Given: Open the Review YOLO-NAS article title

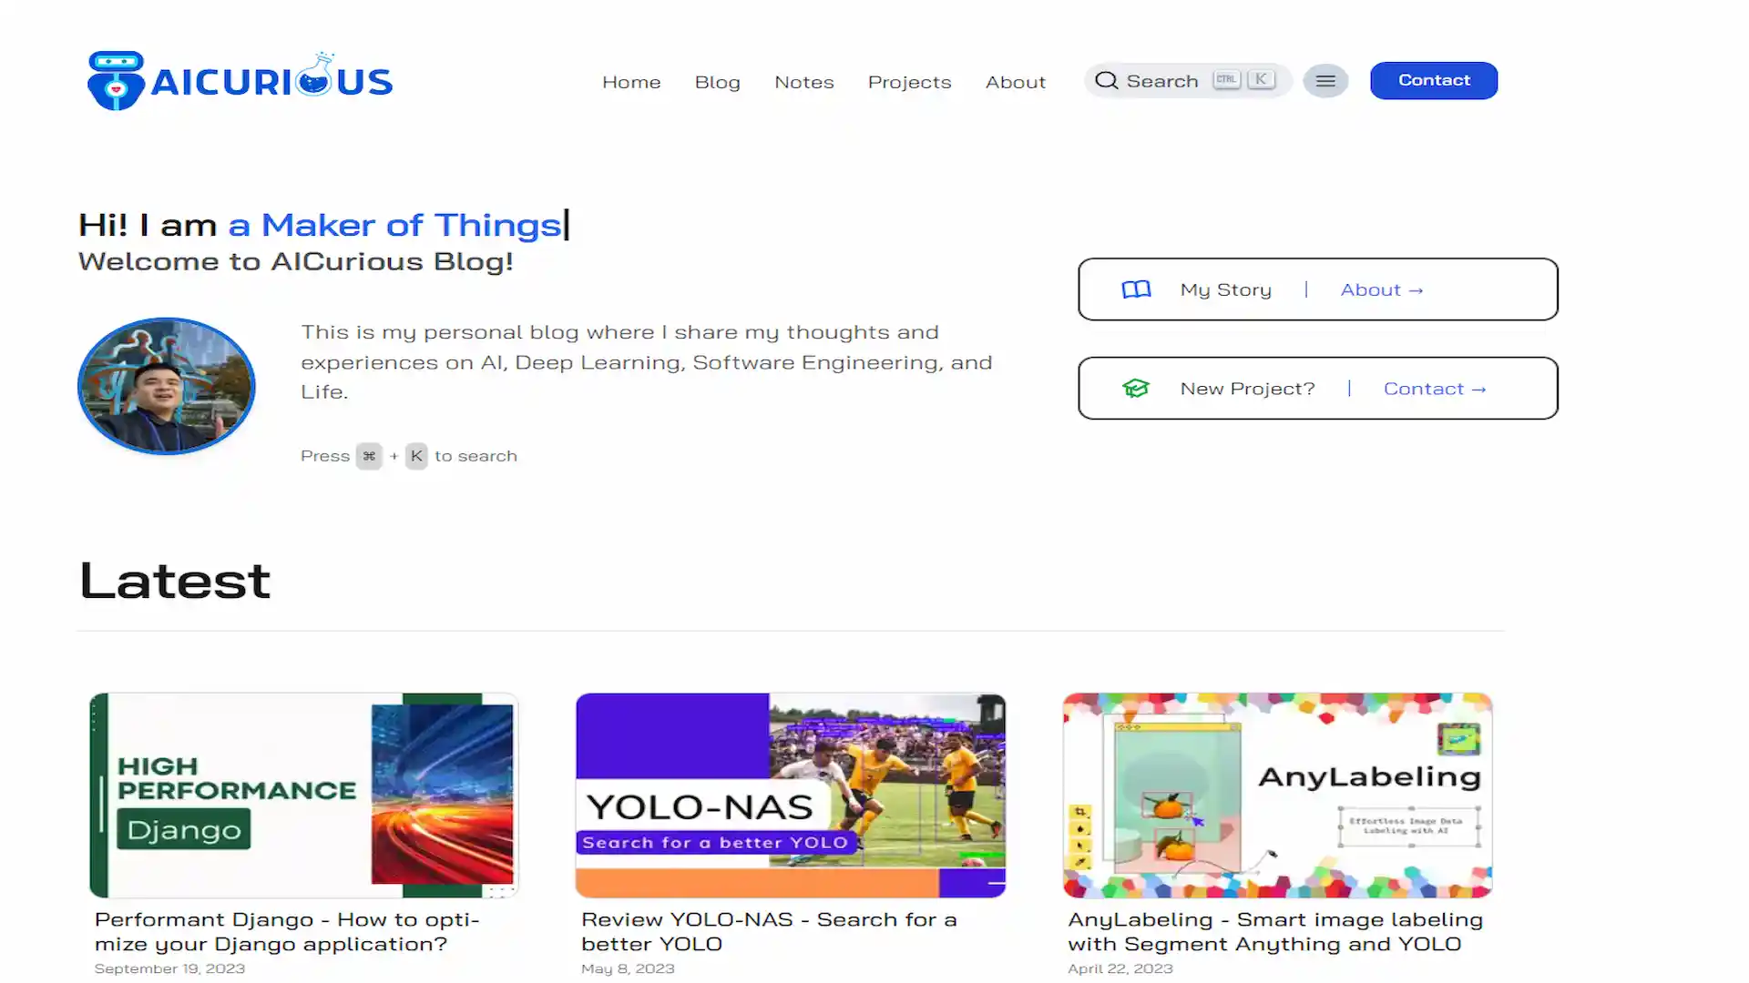Looking at the screenshot, I should point(769,932).
